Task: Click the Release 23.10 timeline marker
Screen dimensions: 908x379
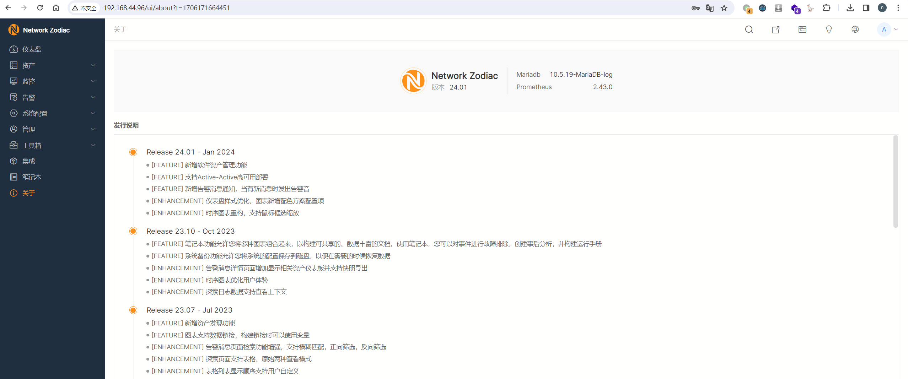Action: pos(133,231)
